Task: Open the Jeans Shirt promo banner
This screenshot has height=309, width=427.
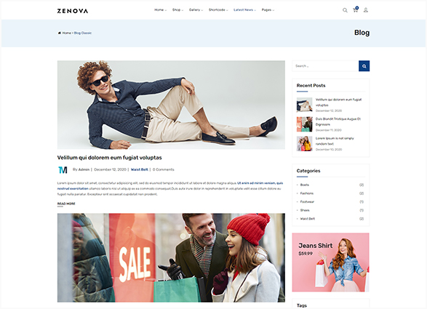Action: [330, 262]
